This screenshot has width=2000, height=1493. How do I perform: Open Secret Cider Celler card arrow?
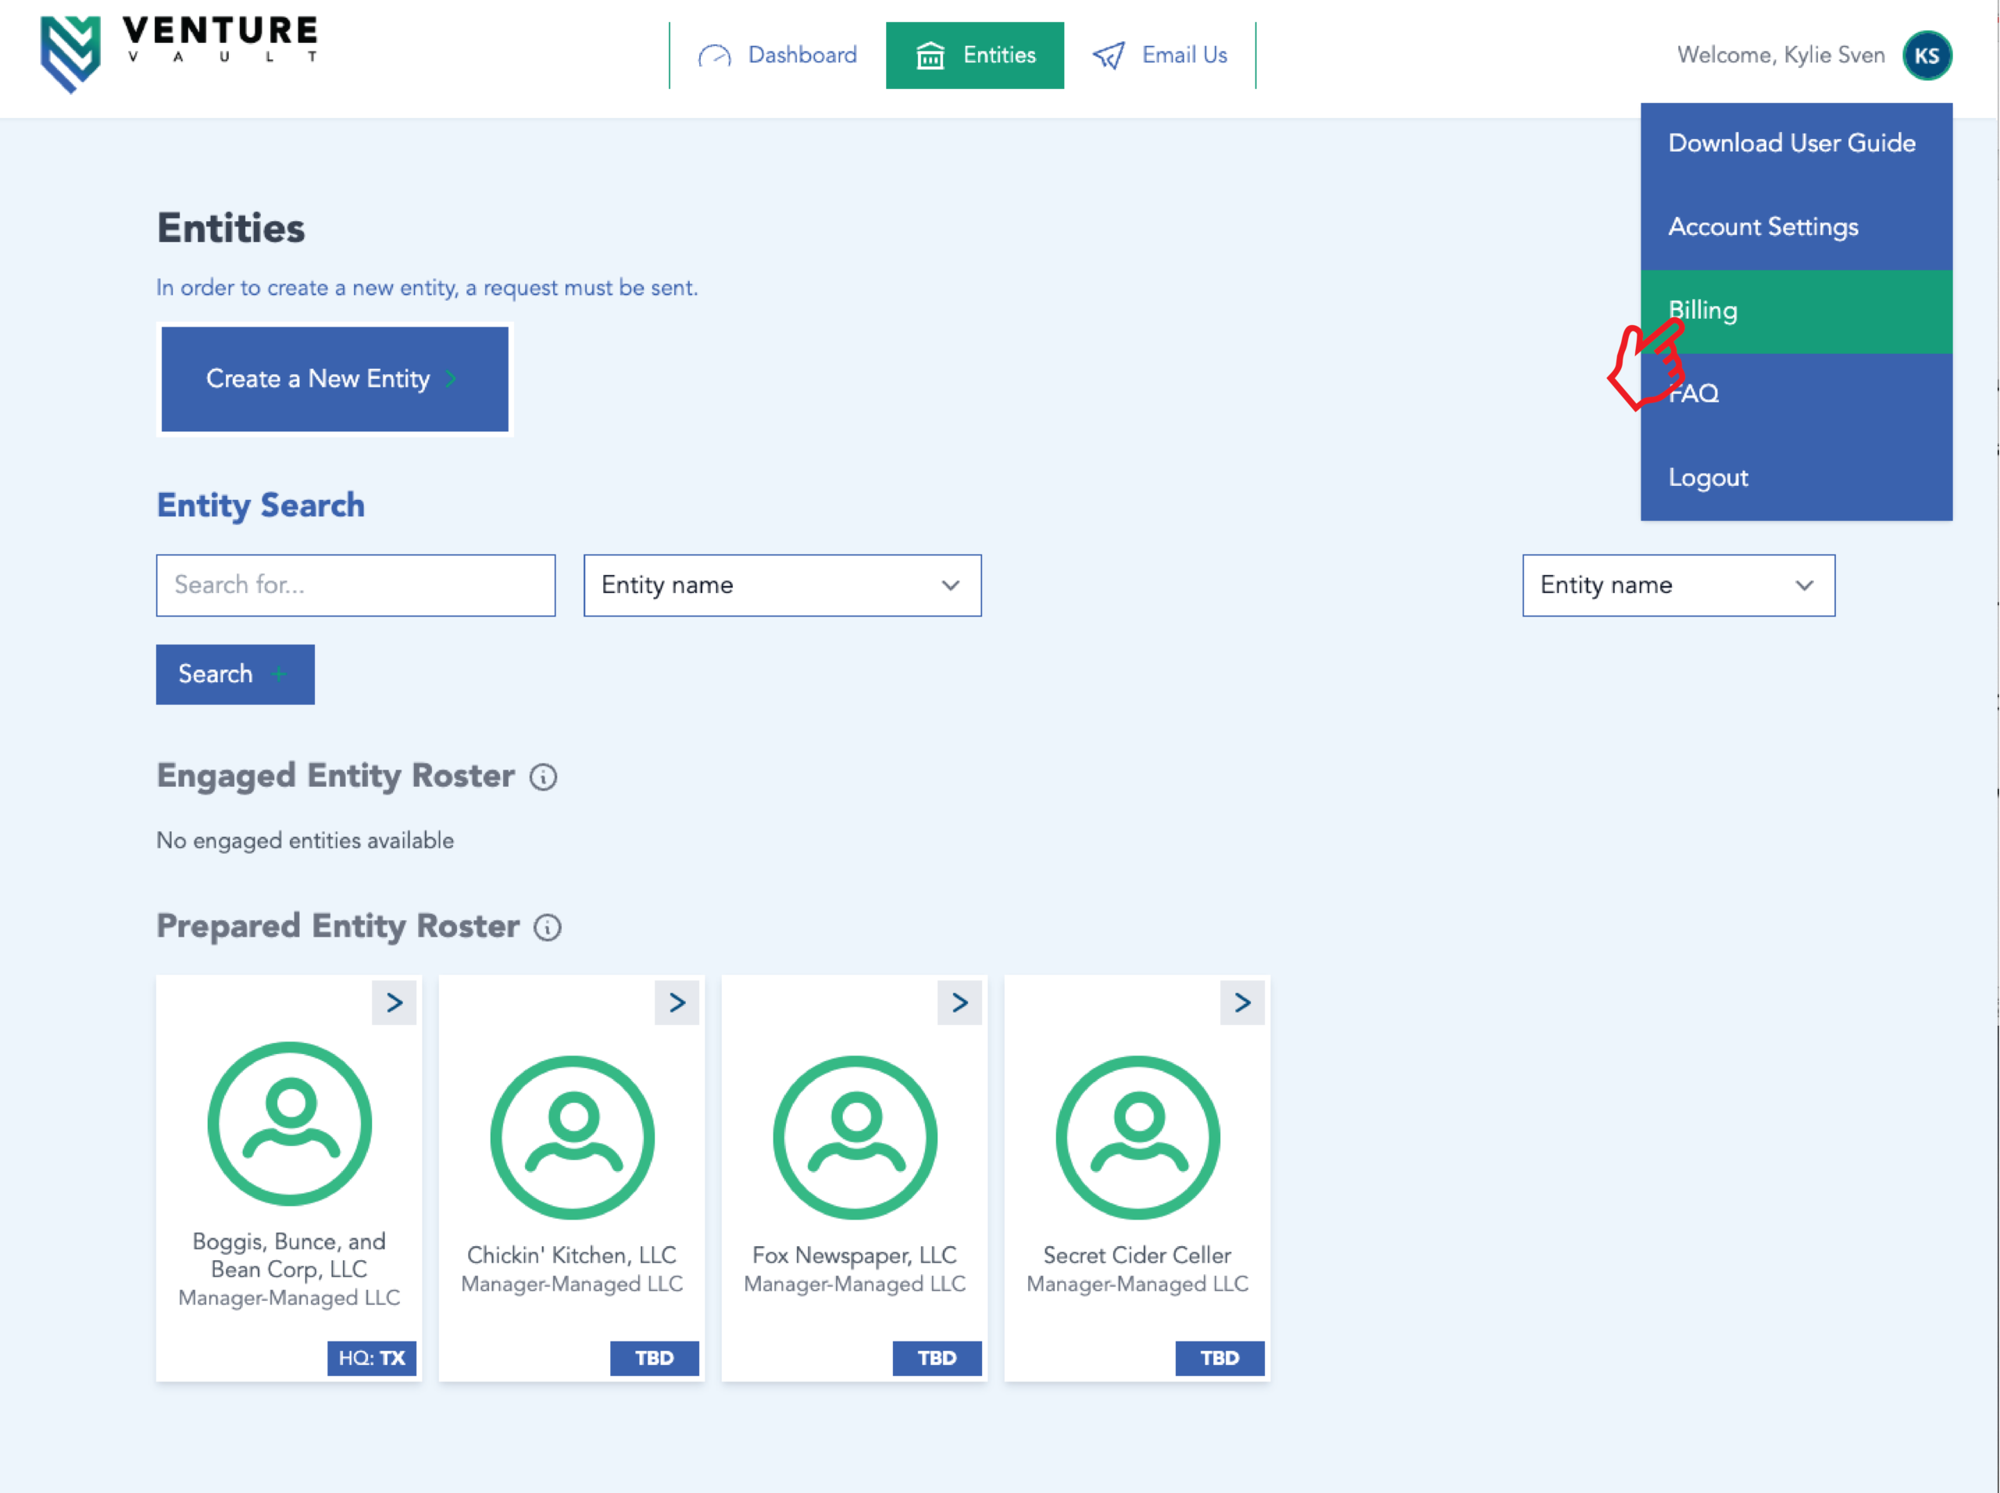[x=1243, y=1002]
